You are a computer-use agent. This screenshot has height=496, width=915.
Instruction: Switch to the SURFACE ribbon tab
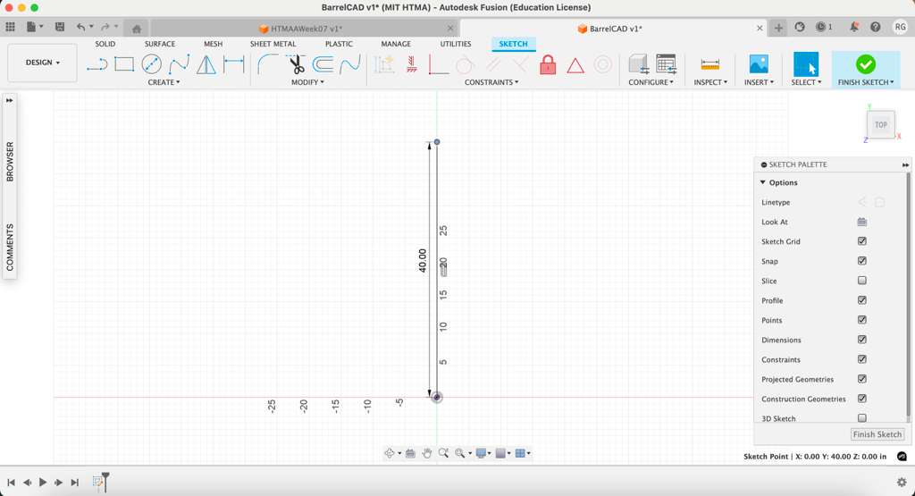[x=160, y=44]
